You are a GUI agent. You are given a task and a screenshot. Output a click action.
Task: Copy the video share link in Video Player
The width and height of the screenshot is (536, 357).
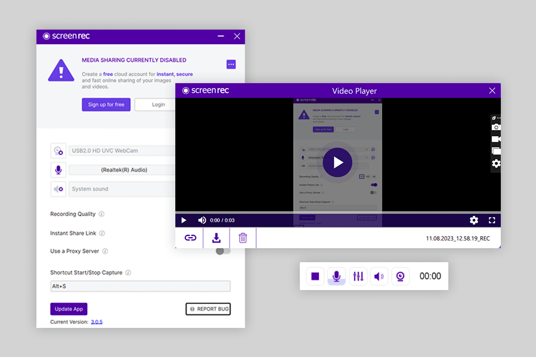coord(190,238)
